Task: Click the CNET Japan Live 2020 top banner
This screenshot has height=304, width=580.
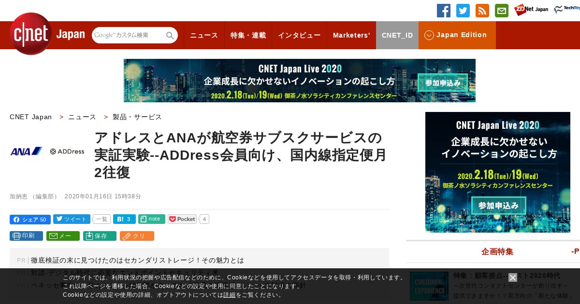Action: point(300,81)
